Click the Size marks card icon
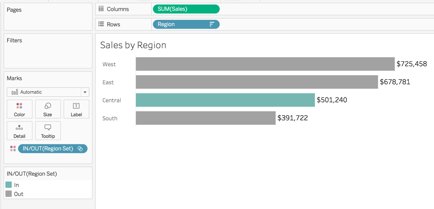 (48, 106)
